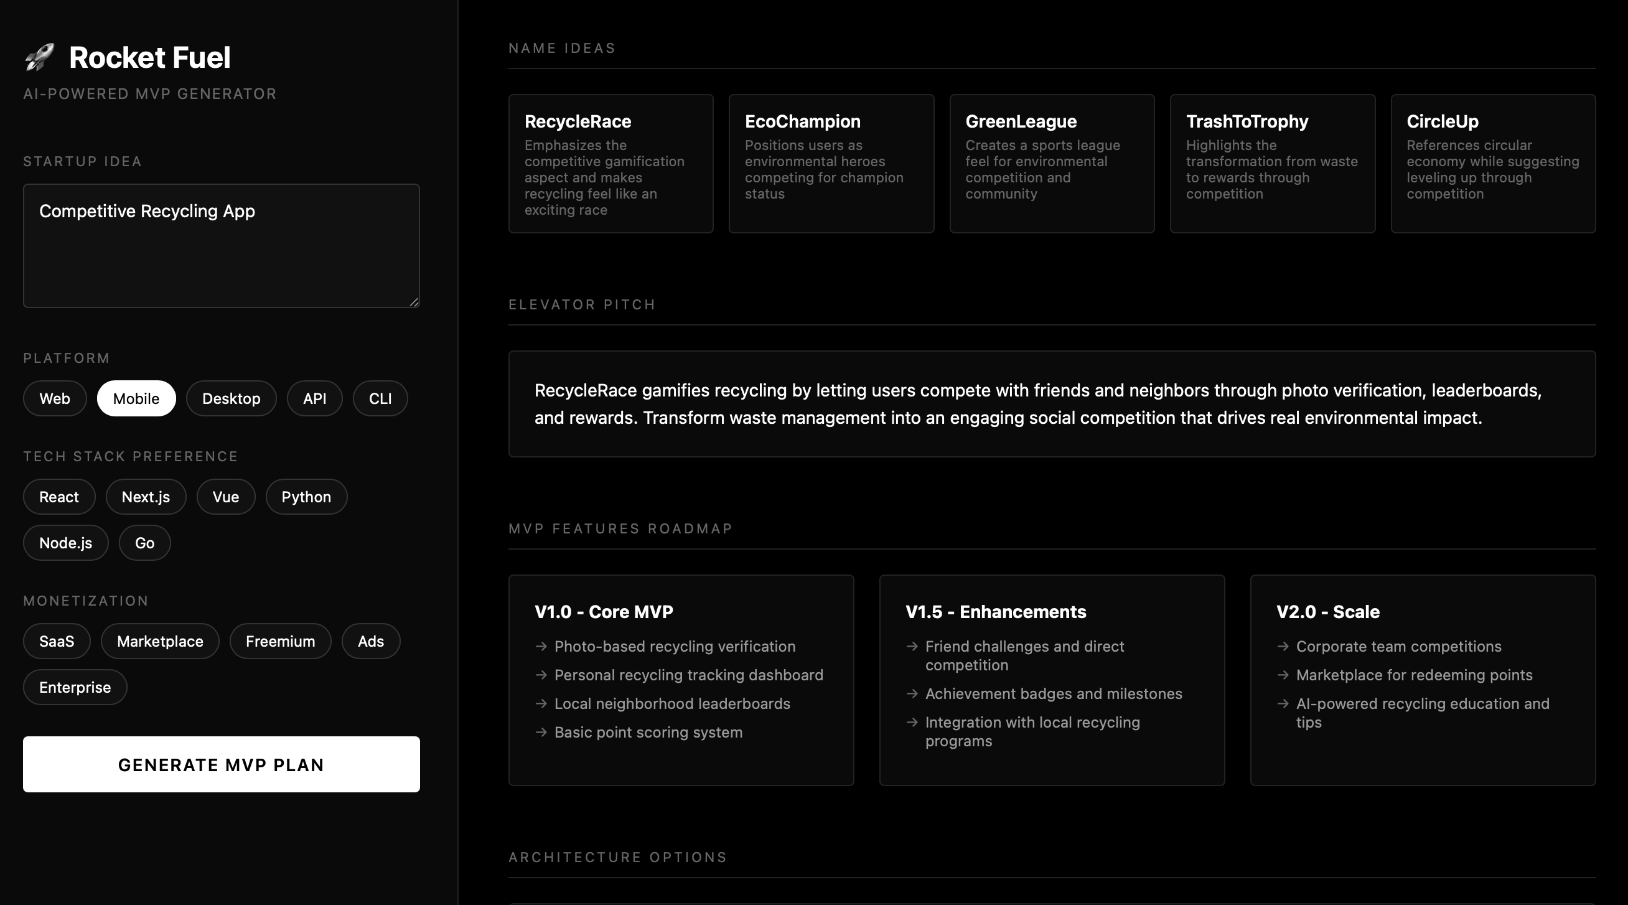The height and width of the screenshot is (905, 1628).
Task: Select the Web platform option
Action: [x=54, y=398]
